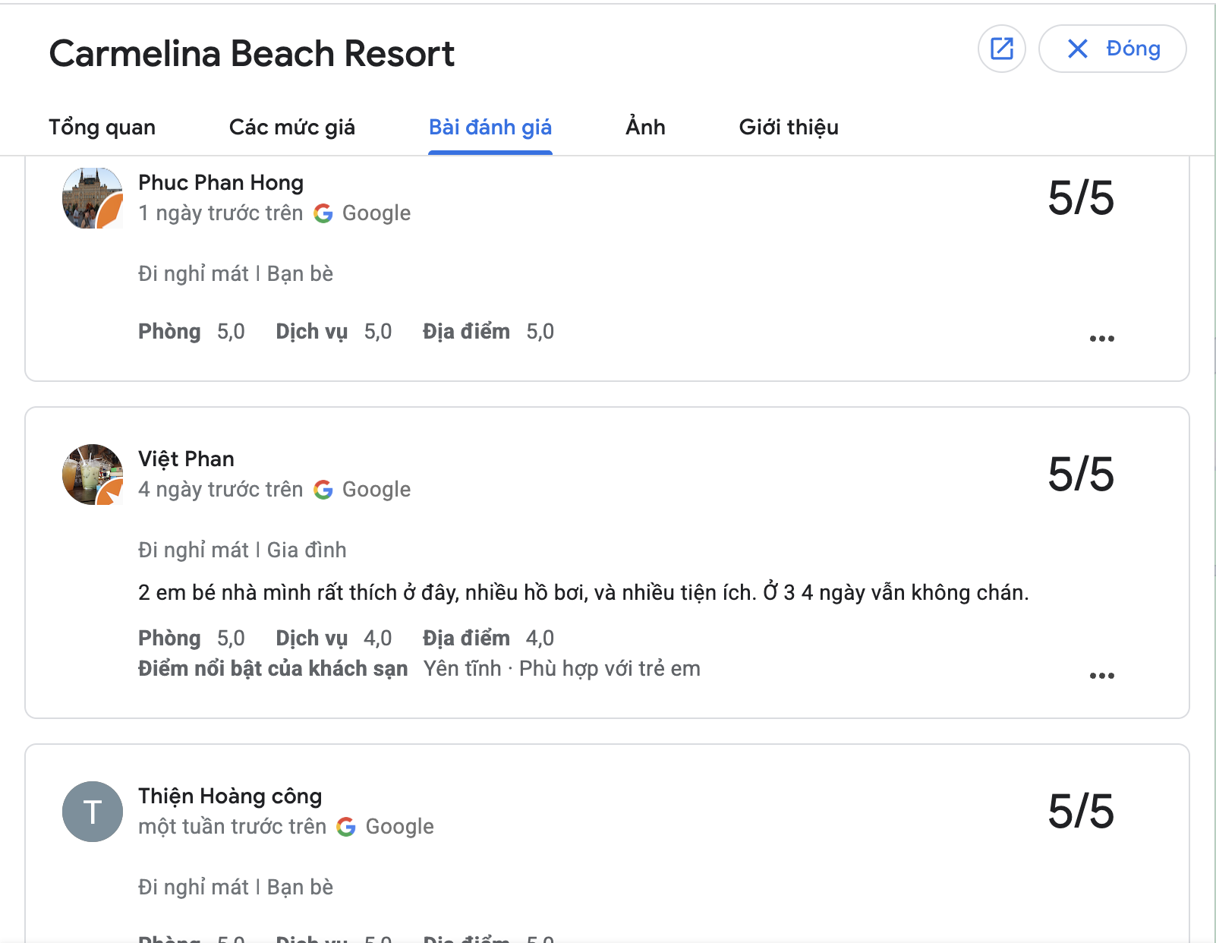Click the Carmelina Beach Resort title
Screen dimensions: 1216x943
[x=252, y=53]
